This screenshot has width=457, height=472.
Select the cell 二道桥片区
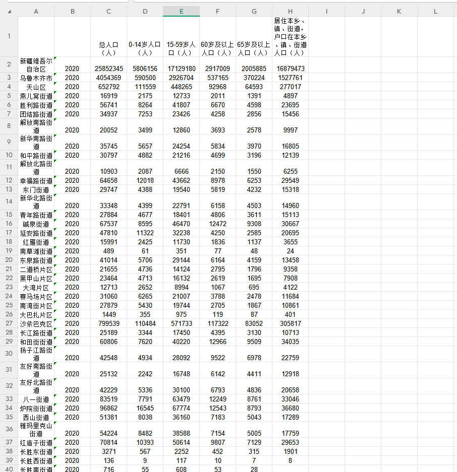36,269
